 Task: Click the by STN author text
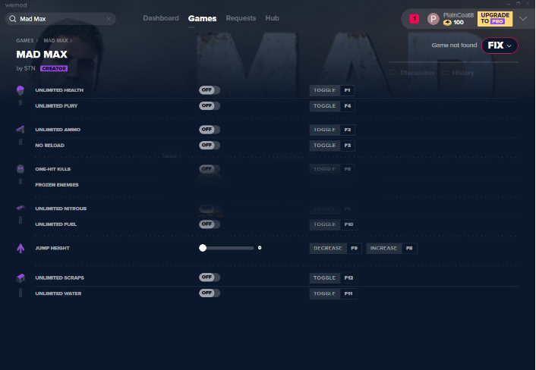point(26,68)
